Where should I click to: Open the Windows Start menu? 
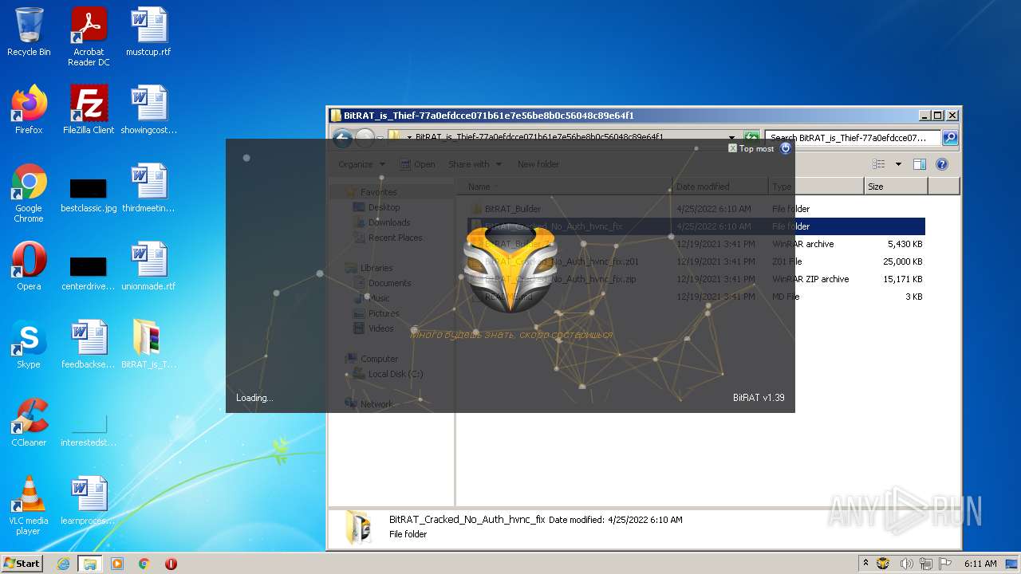click(x=22, y=563)
